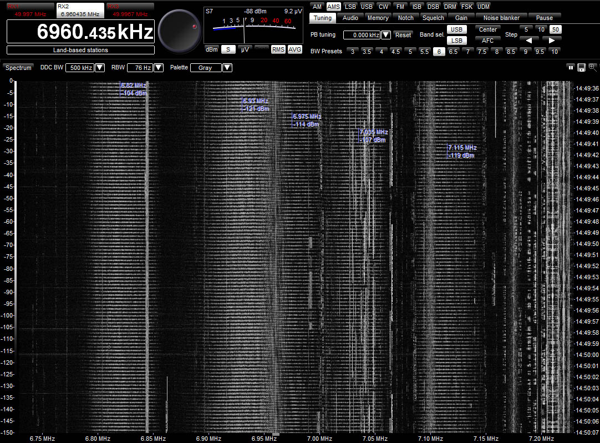Switch S-meter units to µV
This screenshot has width=600, height=443.
pos(245,49)
